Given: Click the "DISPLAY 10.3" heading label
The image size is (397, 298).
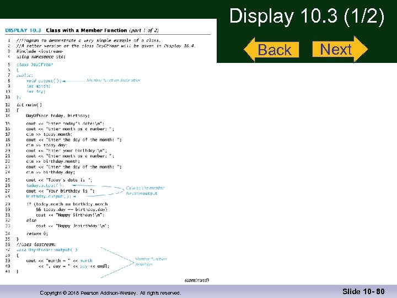Looking at the screenshot, I should pos(23,30).
